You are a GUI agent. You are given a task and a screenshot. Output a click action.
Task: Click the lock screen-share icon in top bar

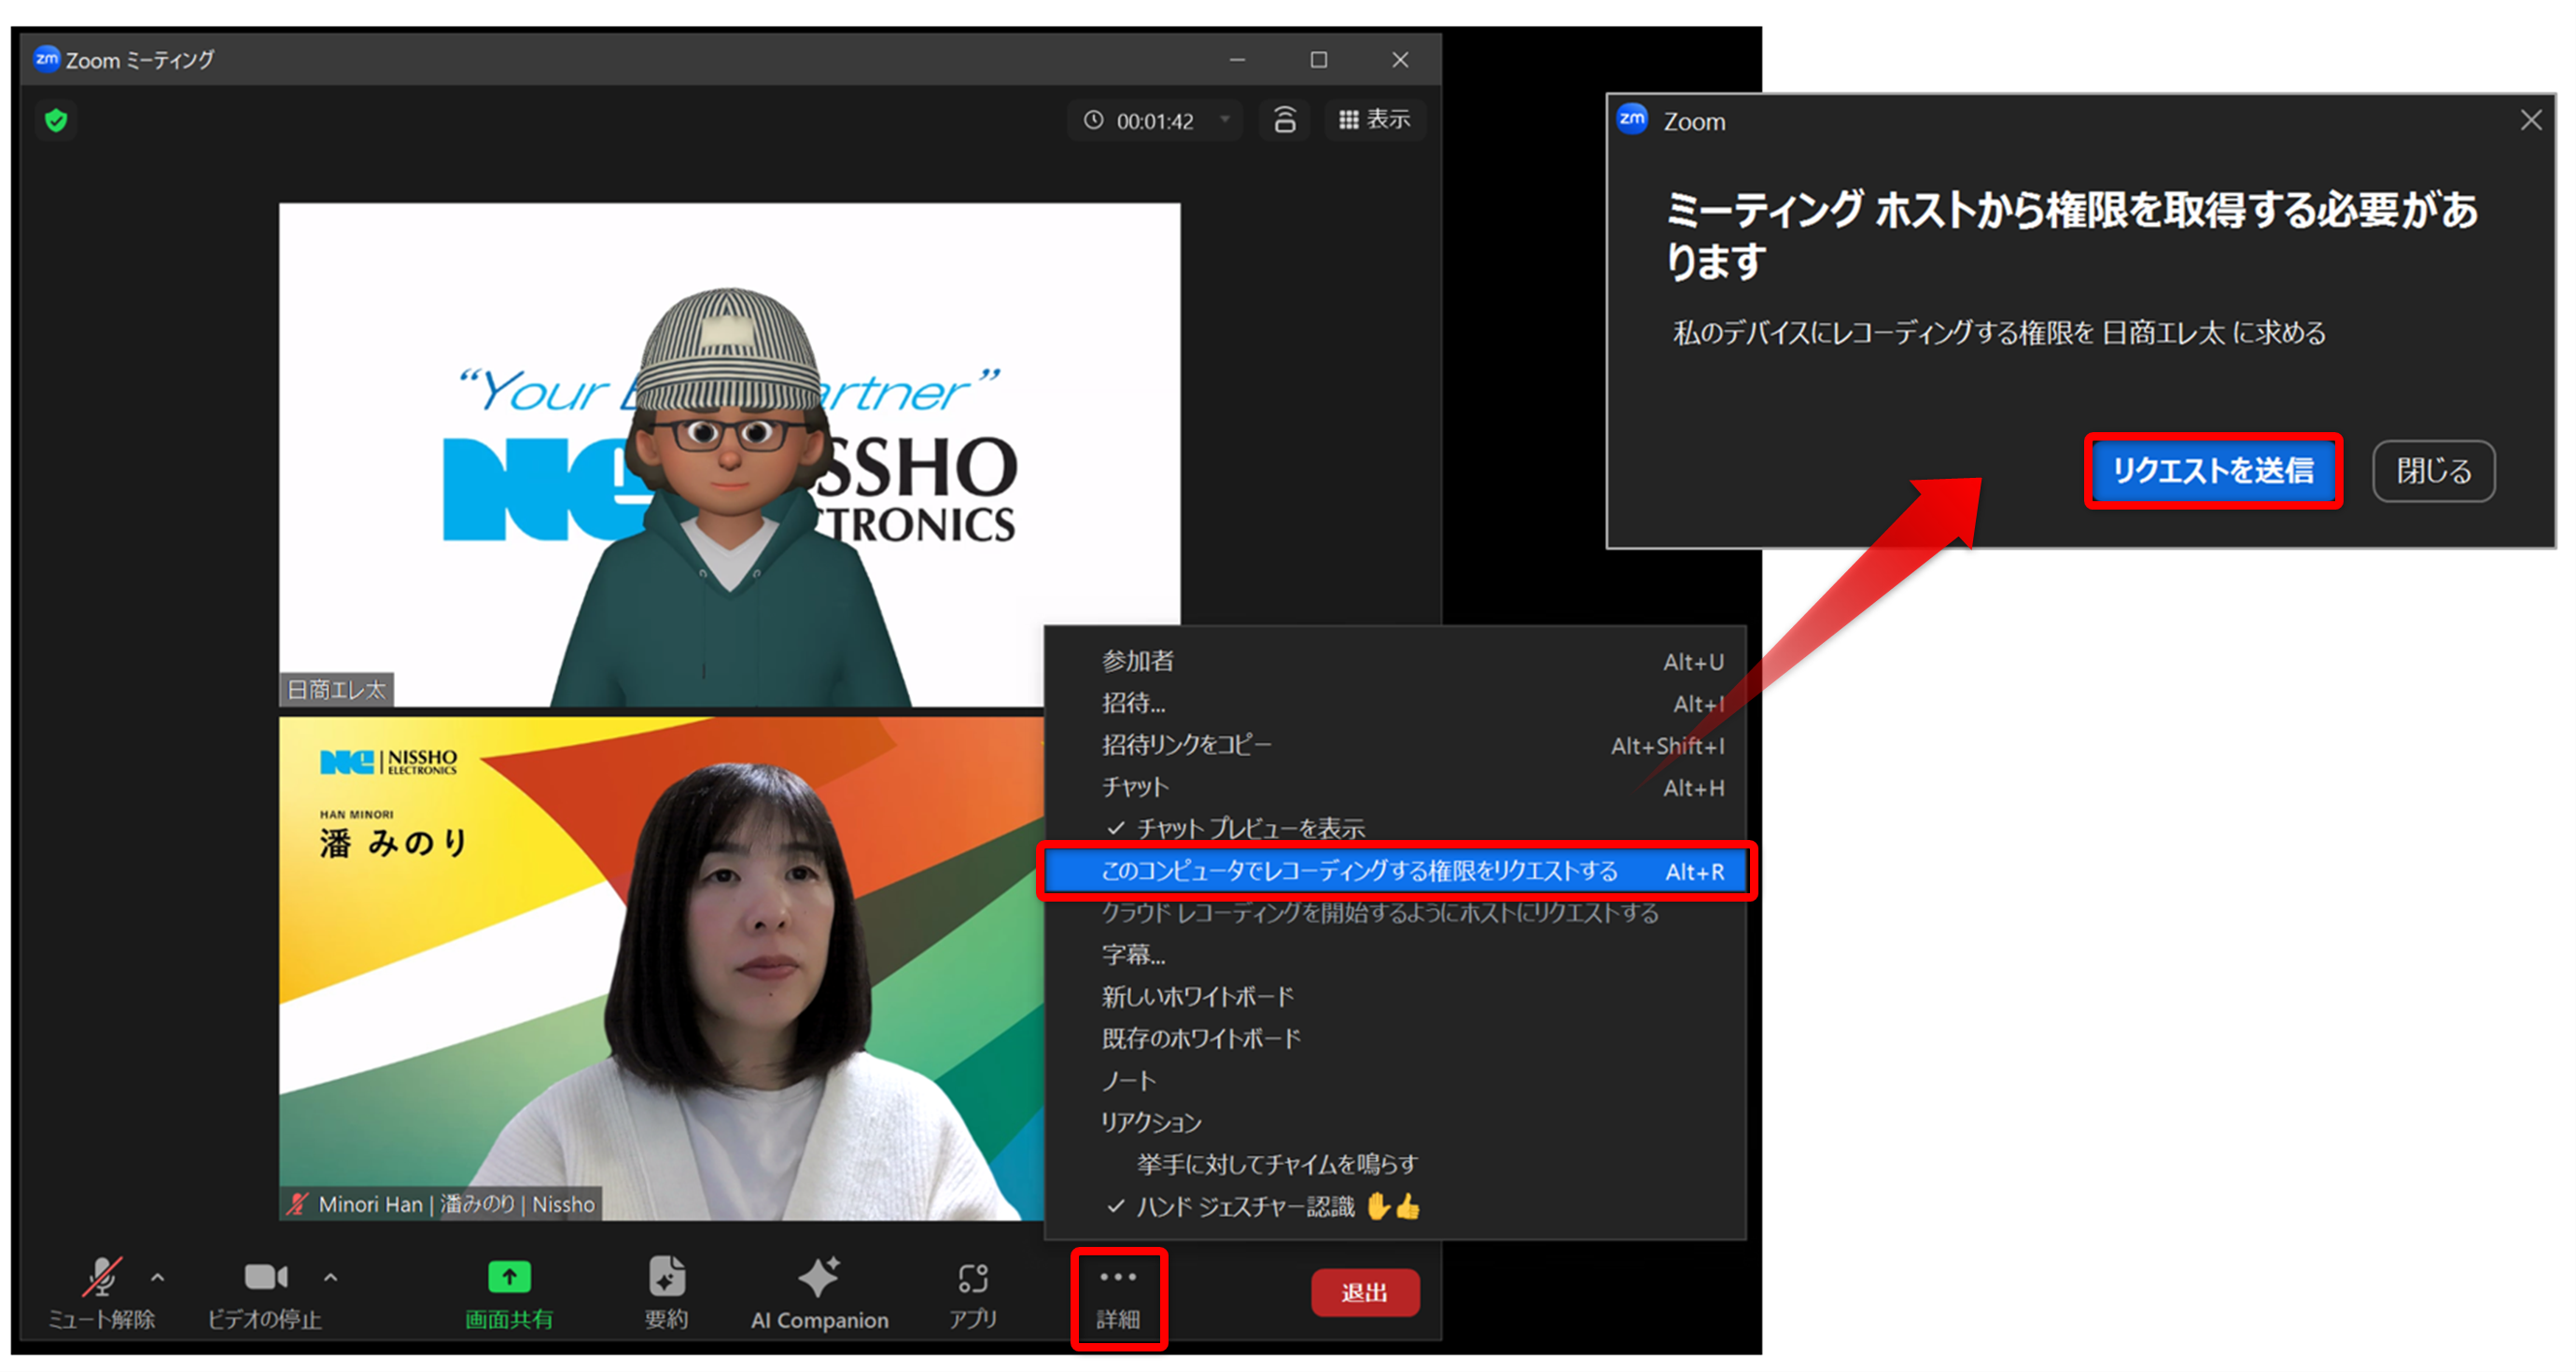(x=1284, y=120)
